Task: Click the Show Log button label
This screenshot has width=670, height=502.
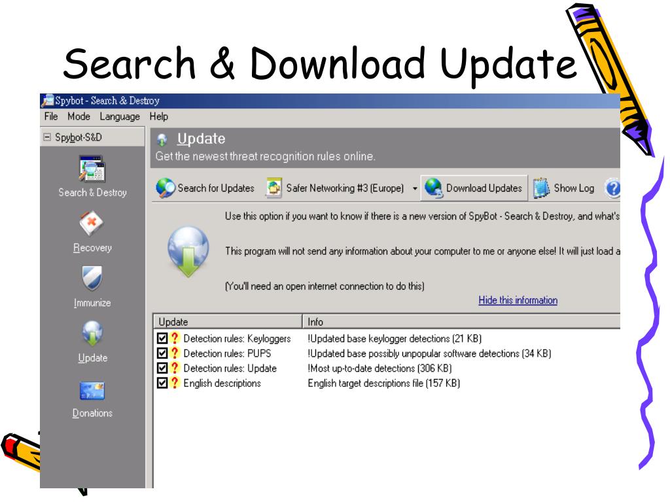Action: coord(574,188)
